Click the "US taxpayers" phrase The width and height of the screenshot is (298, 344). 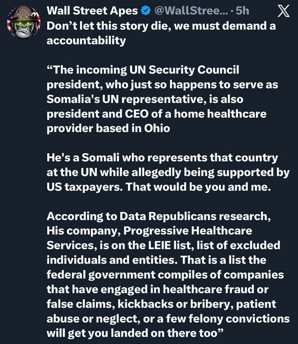(x=84, y=187)
